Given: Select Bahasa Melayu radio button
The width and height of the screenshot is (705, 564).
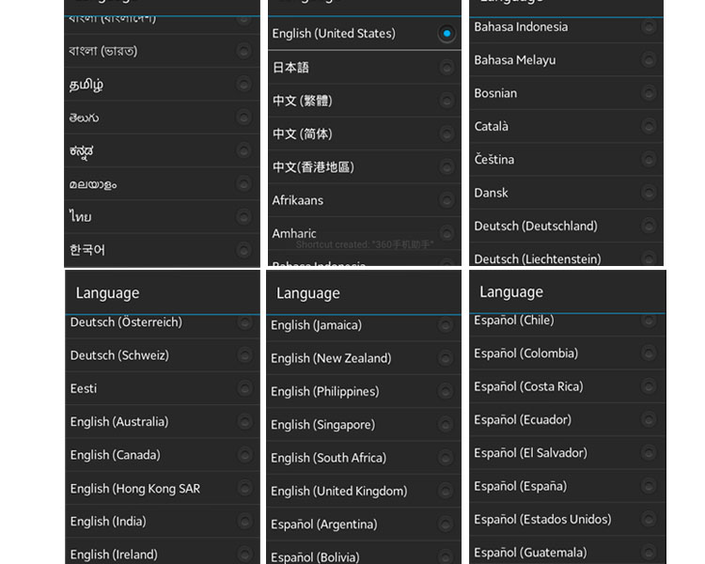Looking at the screenshot, I should 649,60.
